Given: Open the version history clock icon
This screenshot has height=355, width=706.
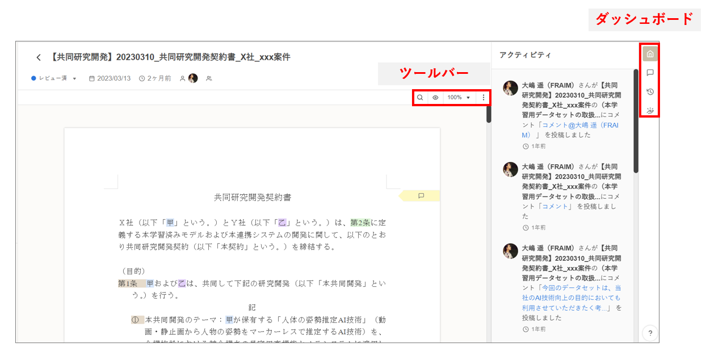Looking at the screenshot, I should coord(650,91).
